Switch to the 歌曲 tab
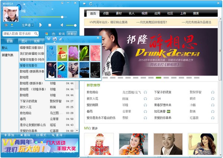Screen dimensions: 223x158 tap(10, 41)
